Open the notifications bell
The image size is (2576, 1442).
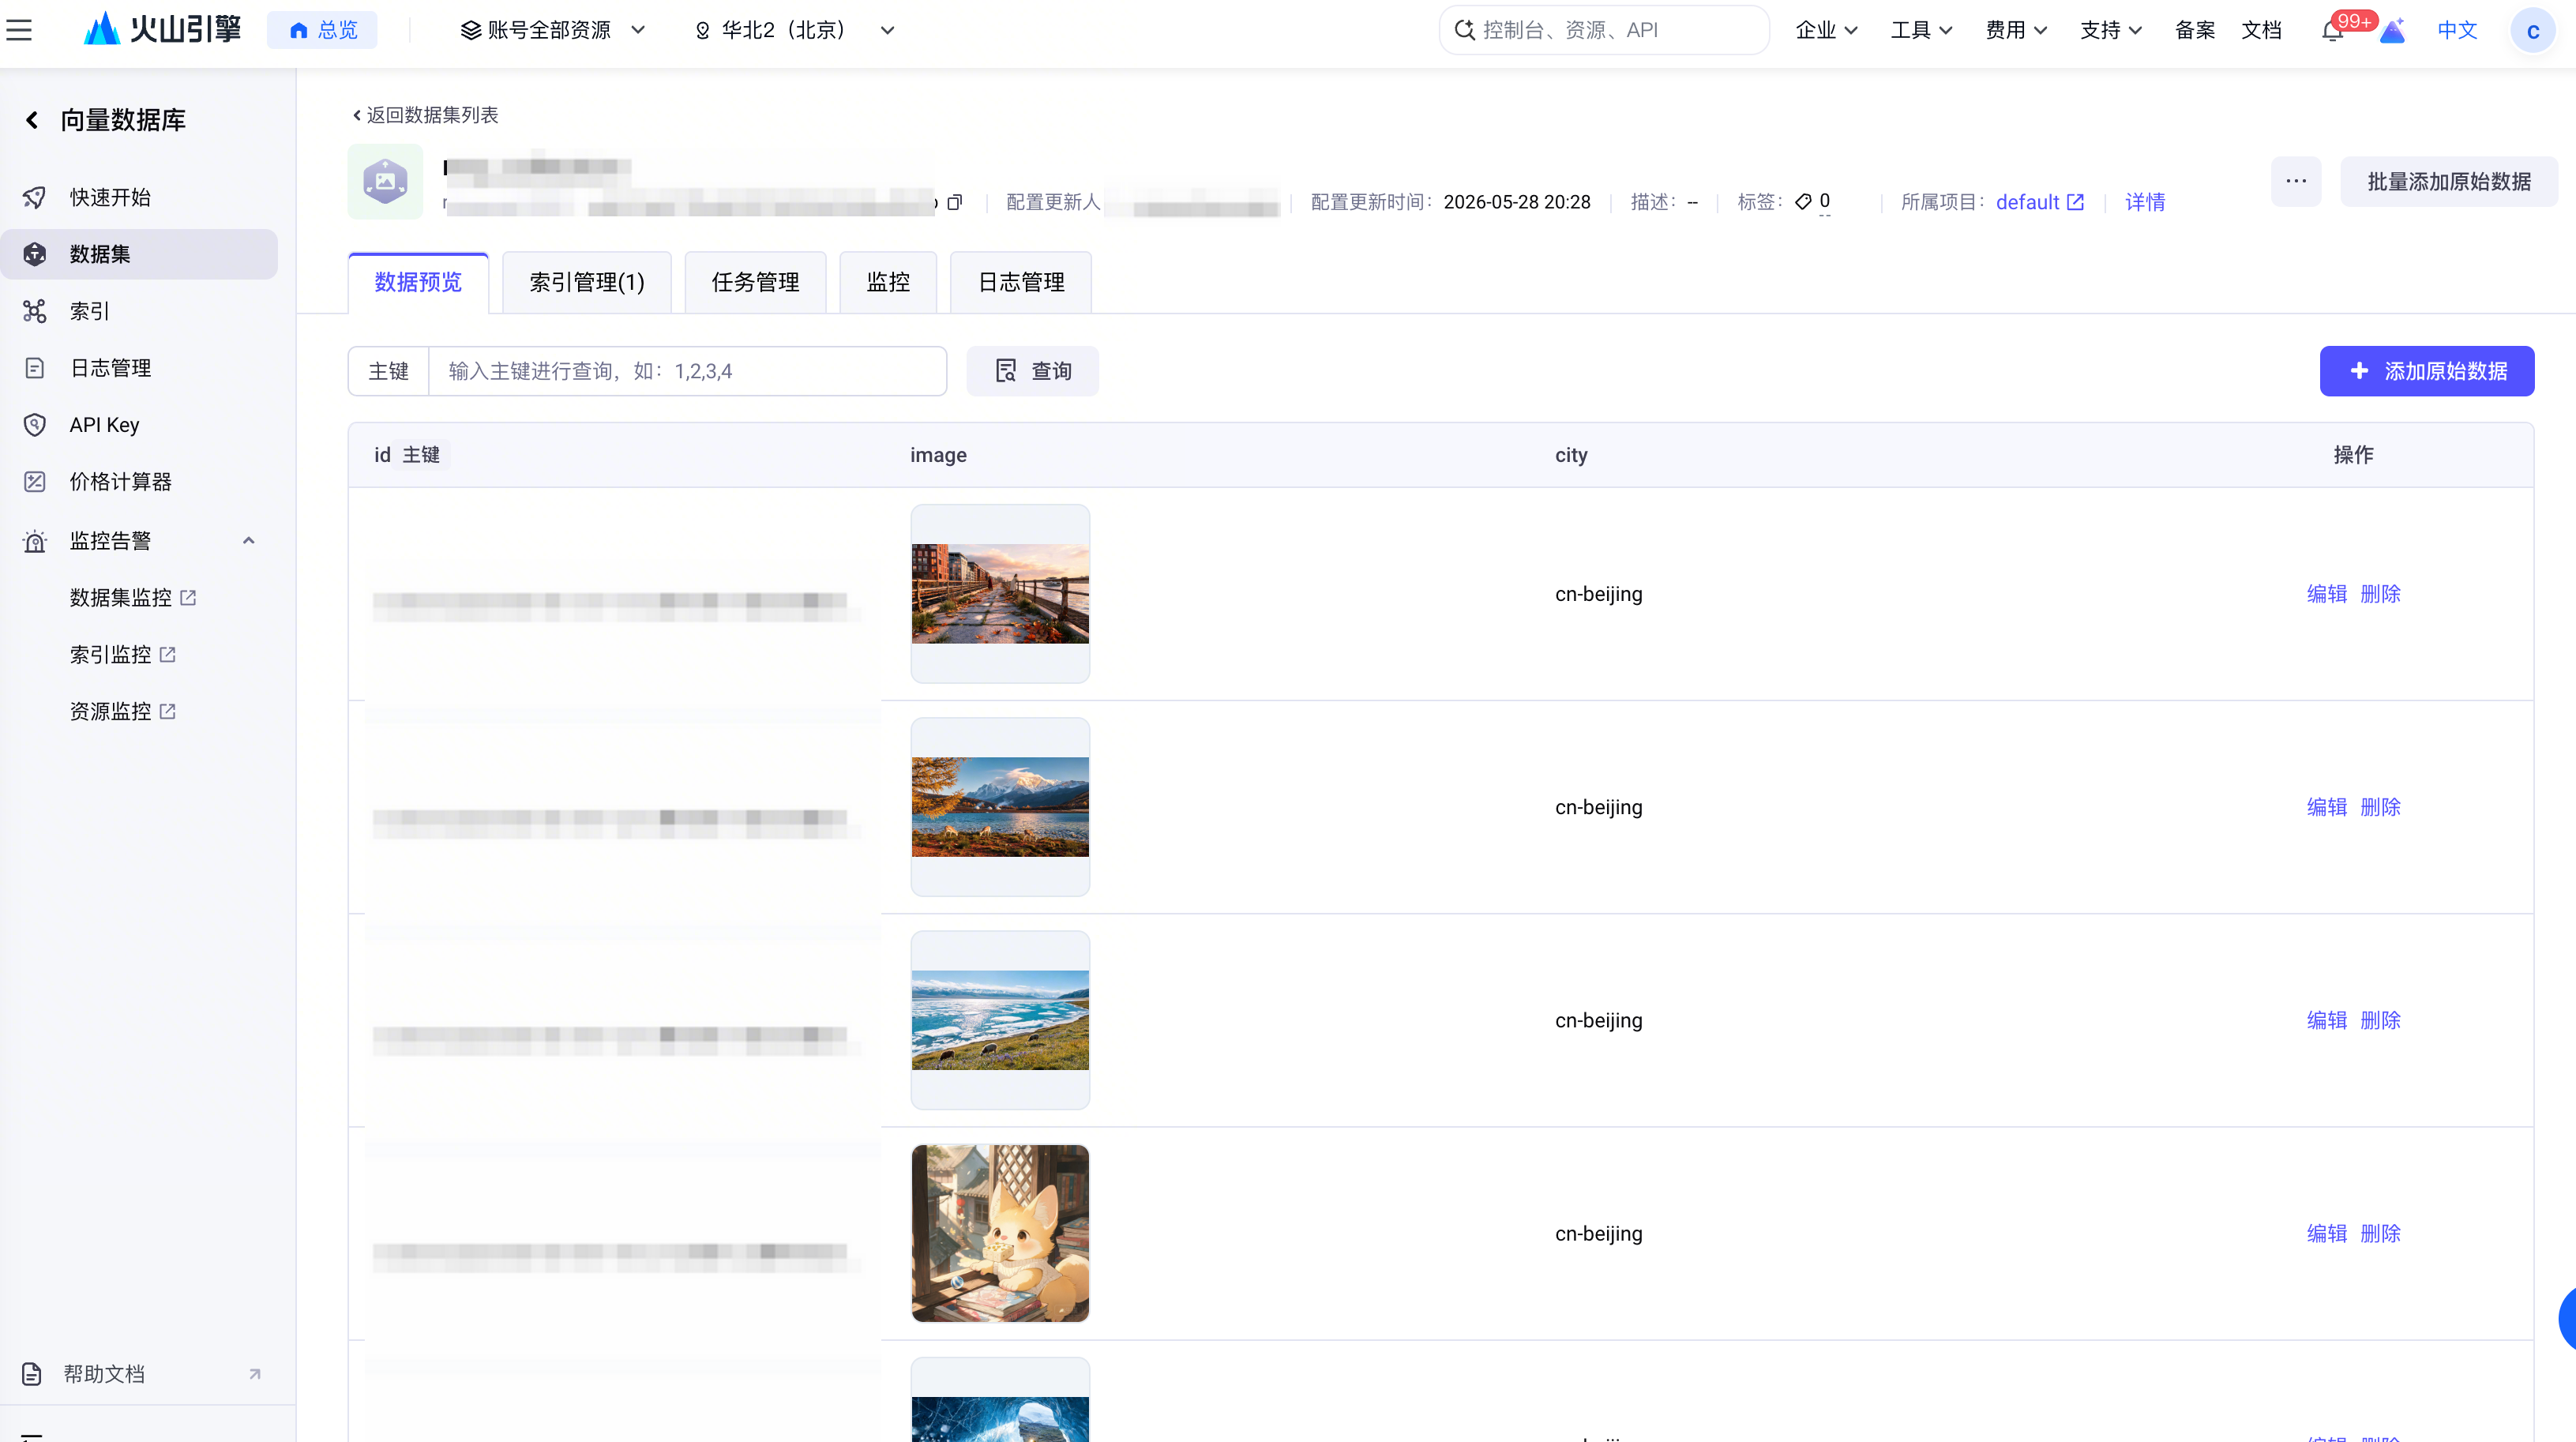click(2332, 31)
